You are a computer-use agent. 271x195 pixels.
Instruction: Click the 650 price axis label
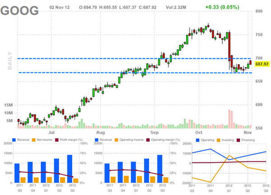click(x=259, y=81)
